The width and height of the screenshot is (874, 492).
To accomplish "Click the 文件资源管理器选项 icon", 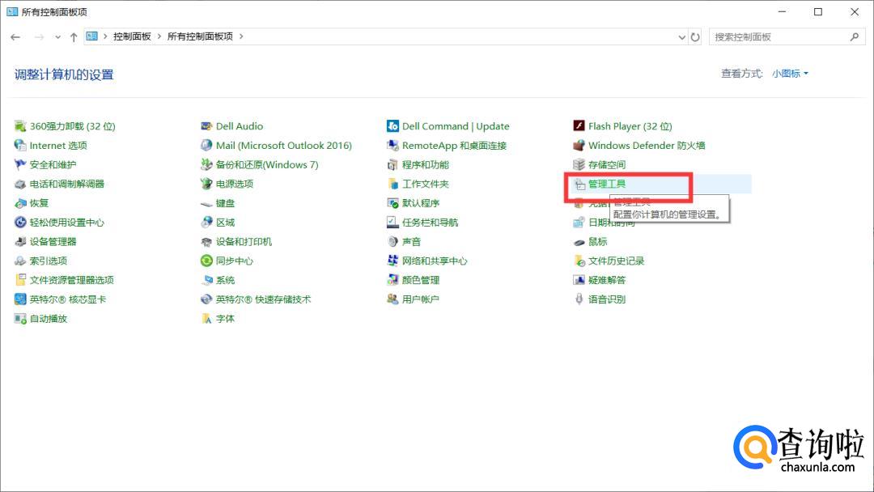I will [20, 280].
